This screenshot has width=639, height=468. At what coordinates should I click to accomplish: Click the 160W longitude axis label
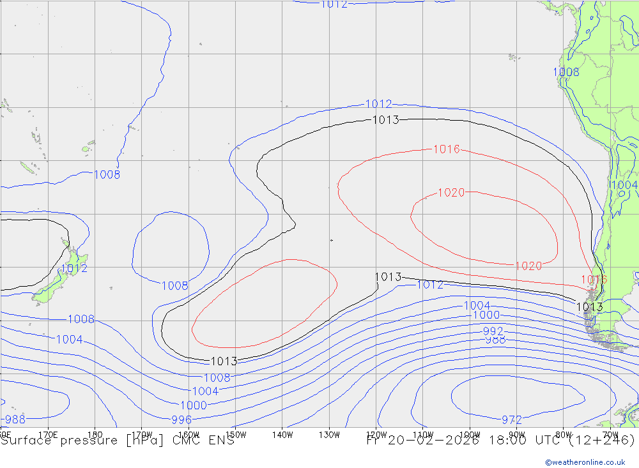click(x=189, y=435)
